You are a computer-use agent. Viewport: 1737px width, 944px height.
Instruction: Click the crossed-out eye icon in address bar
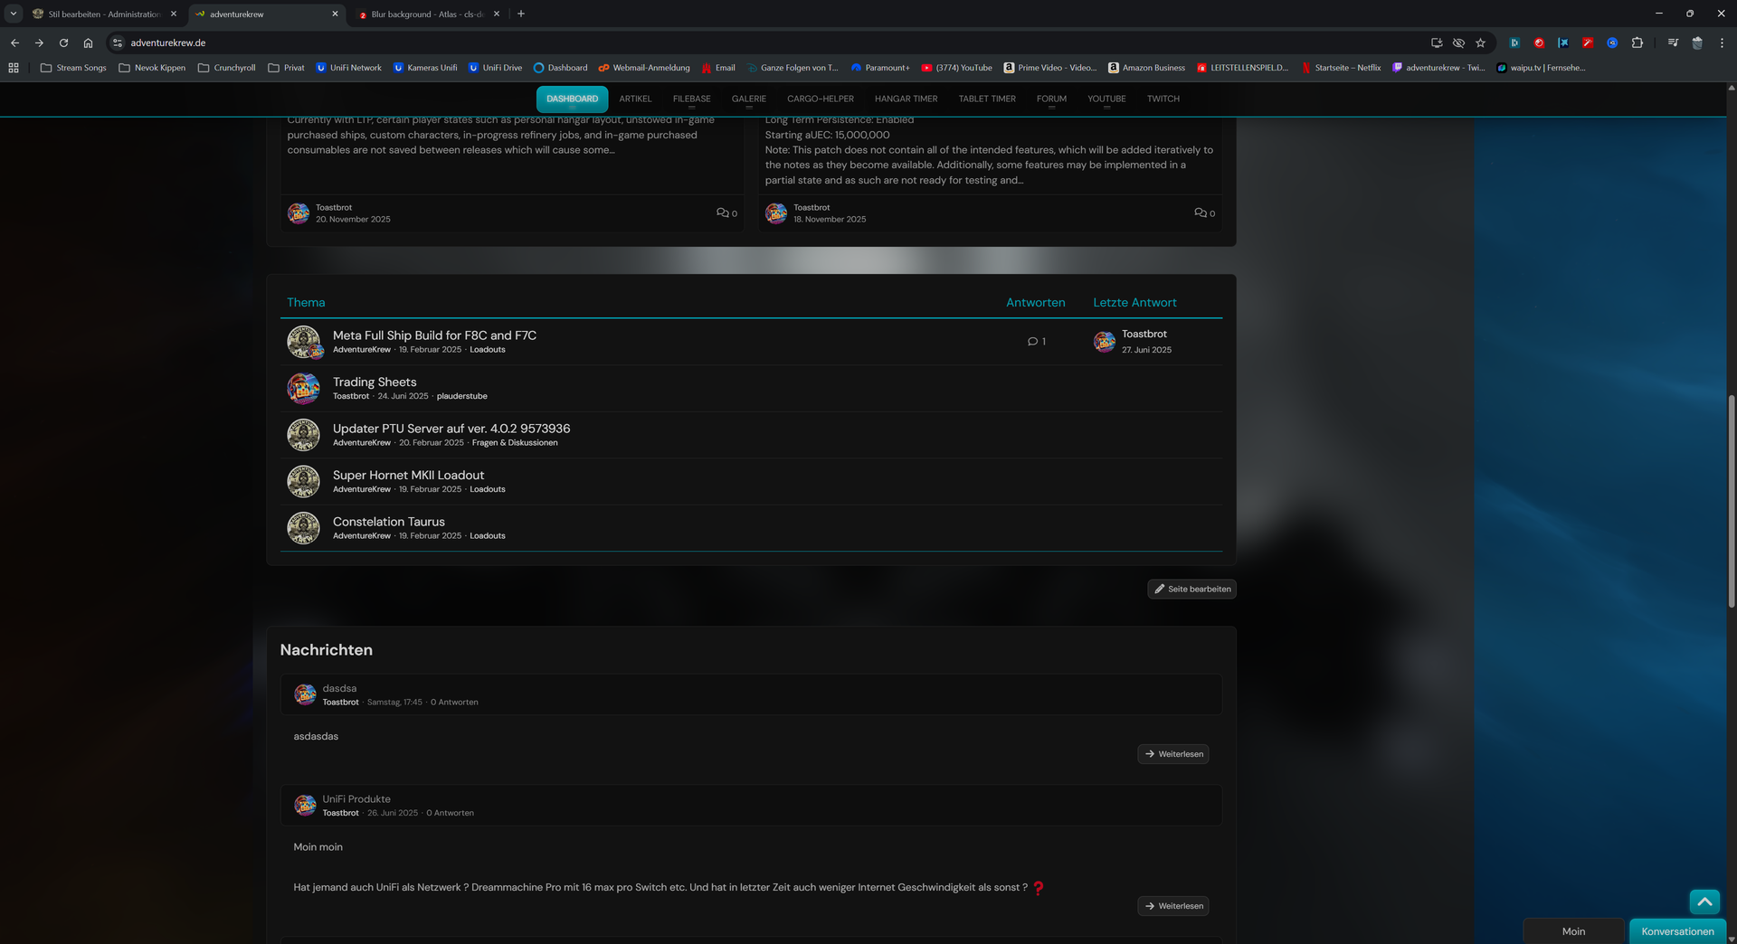coord(1458,42)
